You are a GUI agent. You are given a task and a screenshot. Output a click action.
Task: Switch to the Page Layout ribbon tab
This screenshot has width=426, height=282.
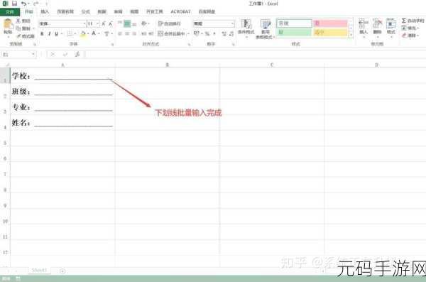65,11
